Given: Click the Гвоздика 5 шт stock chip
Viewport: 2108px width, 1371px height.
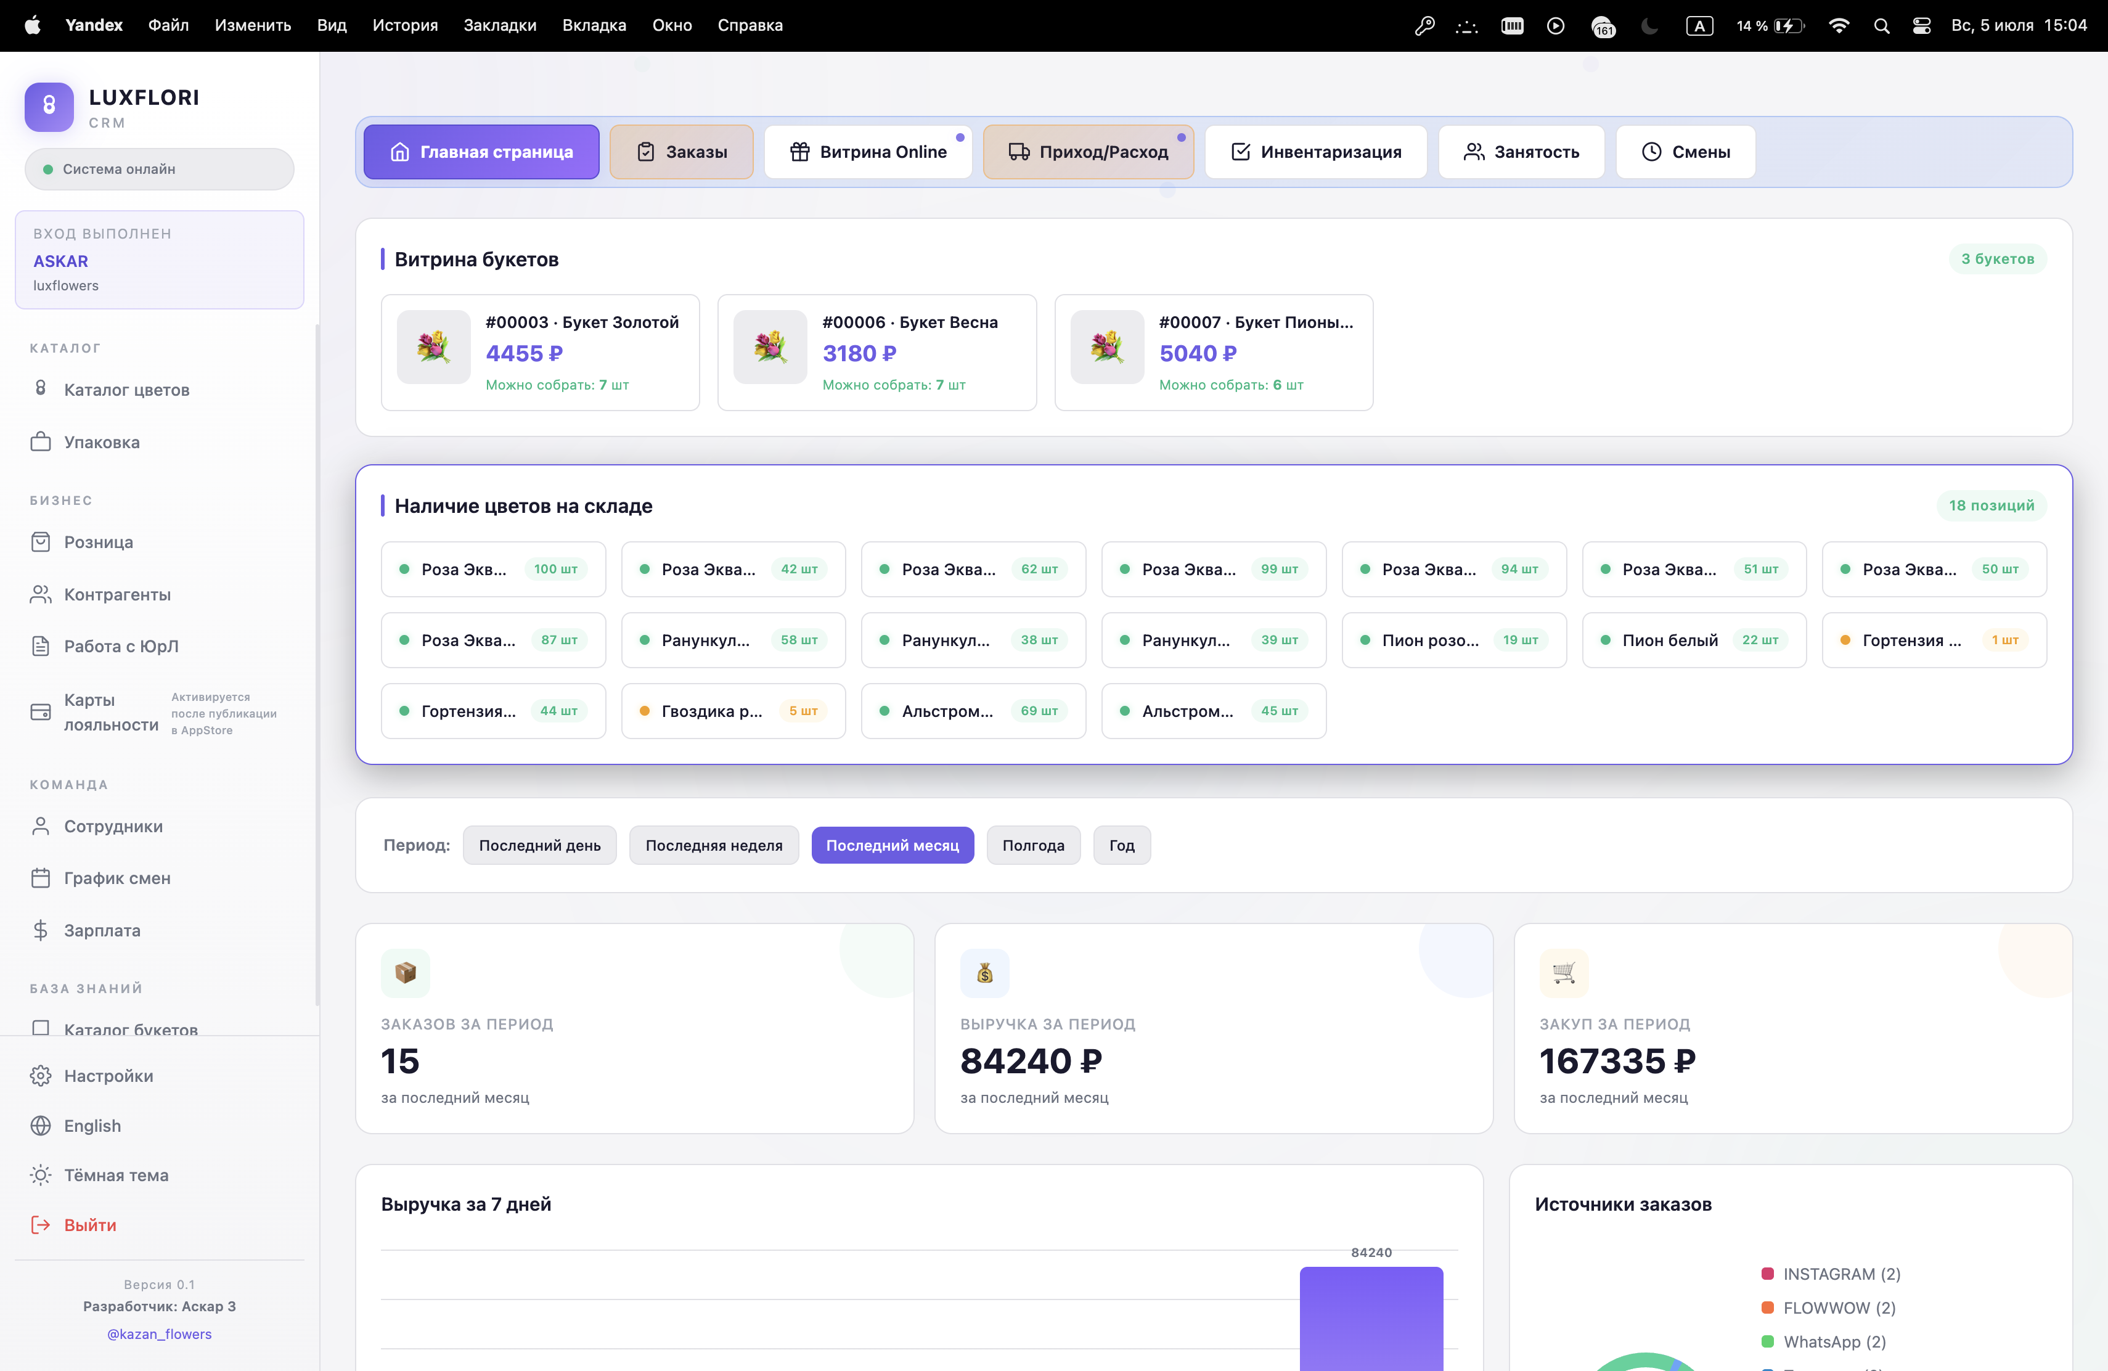Looking at the screenshot, I should [x=733, y=710].
